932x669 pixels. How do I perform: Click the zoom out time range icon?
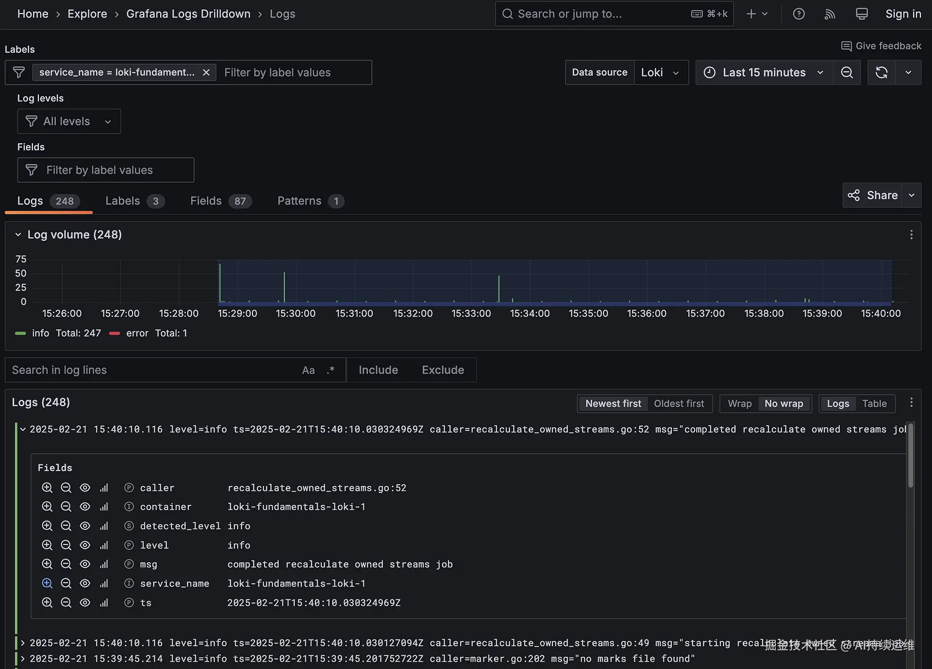coord(847,72)
